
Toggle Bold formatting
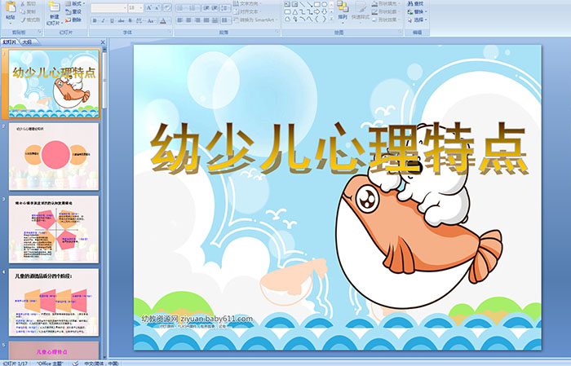click(x=95, y=20)
